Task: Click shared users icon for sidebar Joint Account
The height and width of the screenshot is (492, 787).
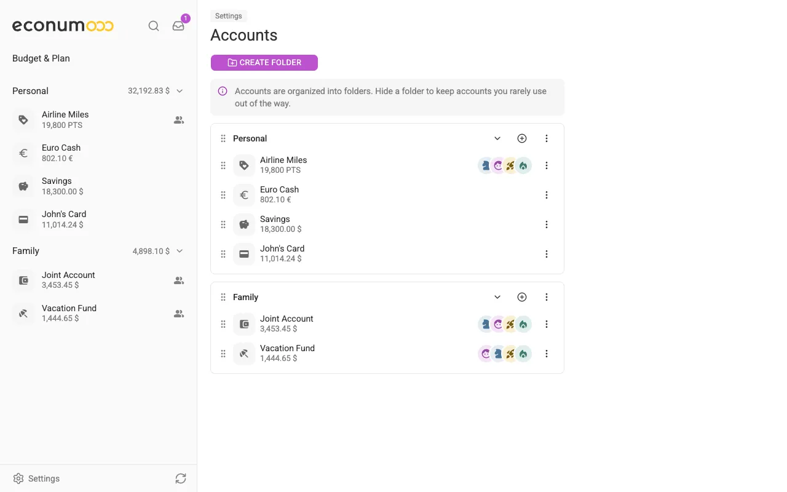Action: pyautogui.click(x=179, y=280)
